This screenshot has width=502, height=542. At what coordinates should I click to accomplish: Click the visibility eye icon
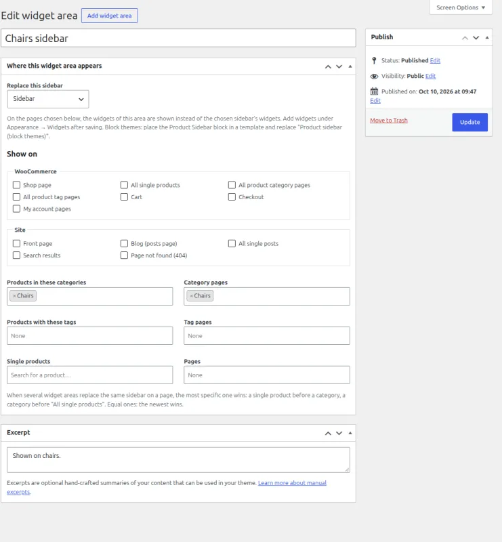pyautogui.click(x=374, y=76)
